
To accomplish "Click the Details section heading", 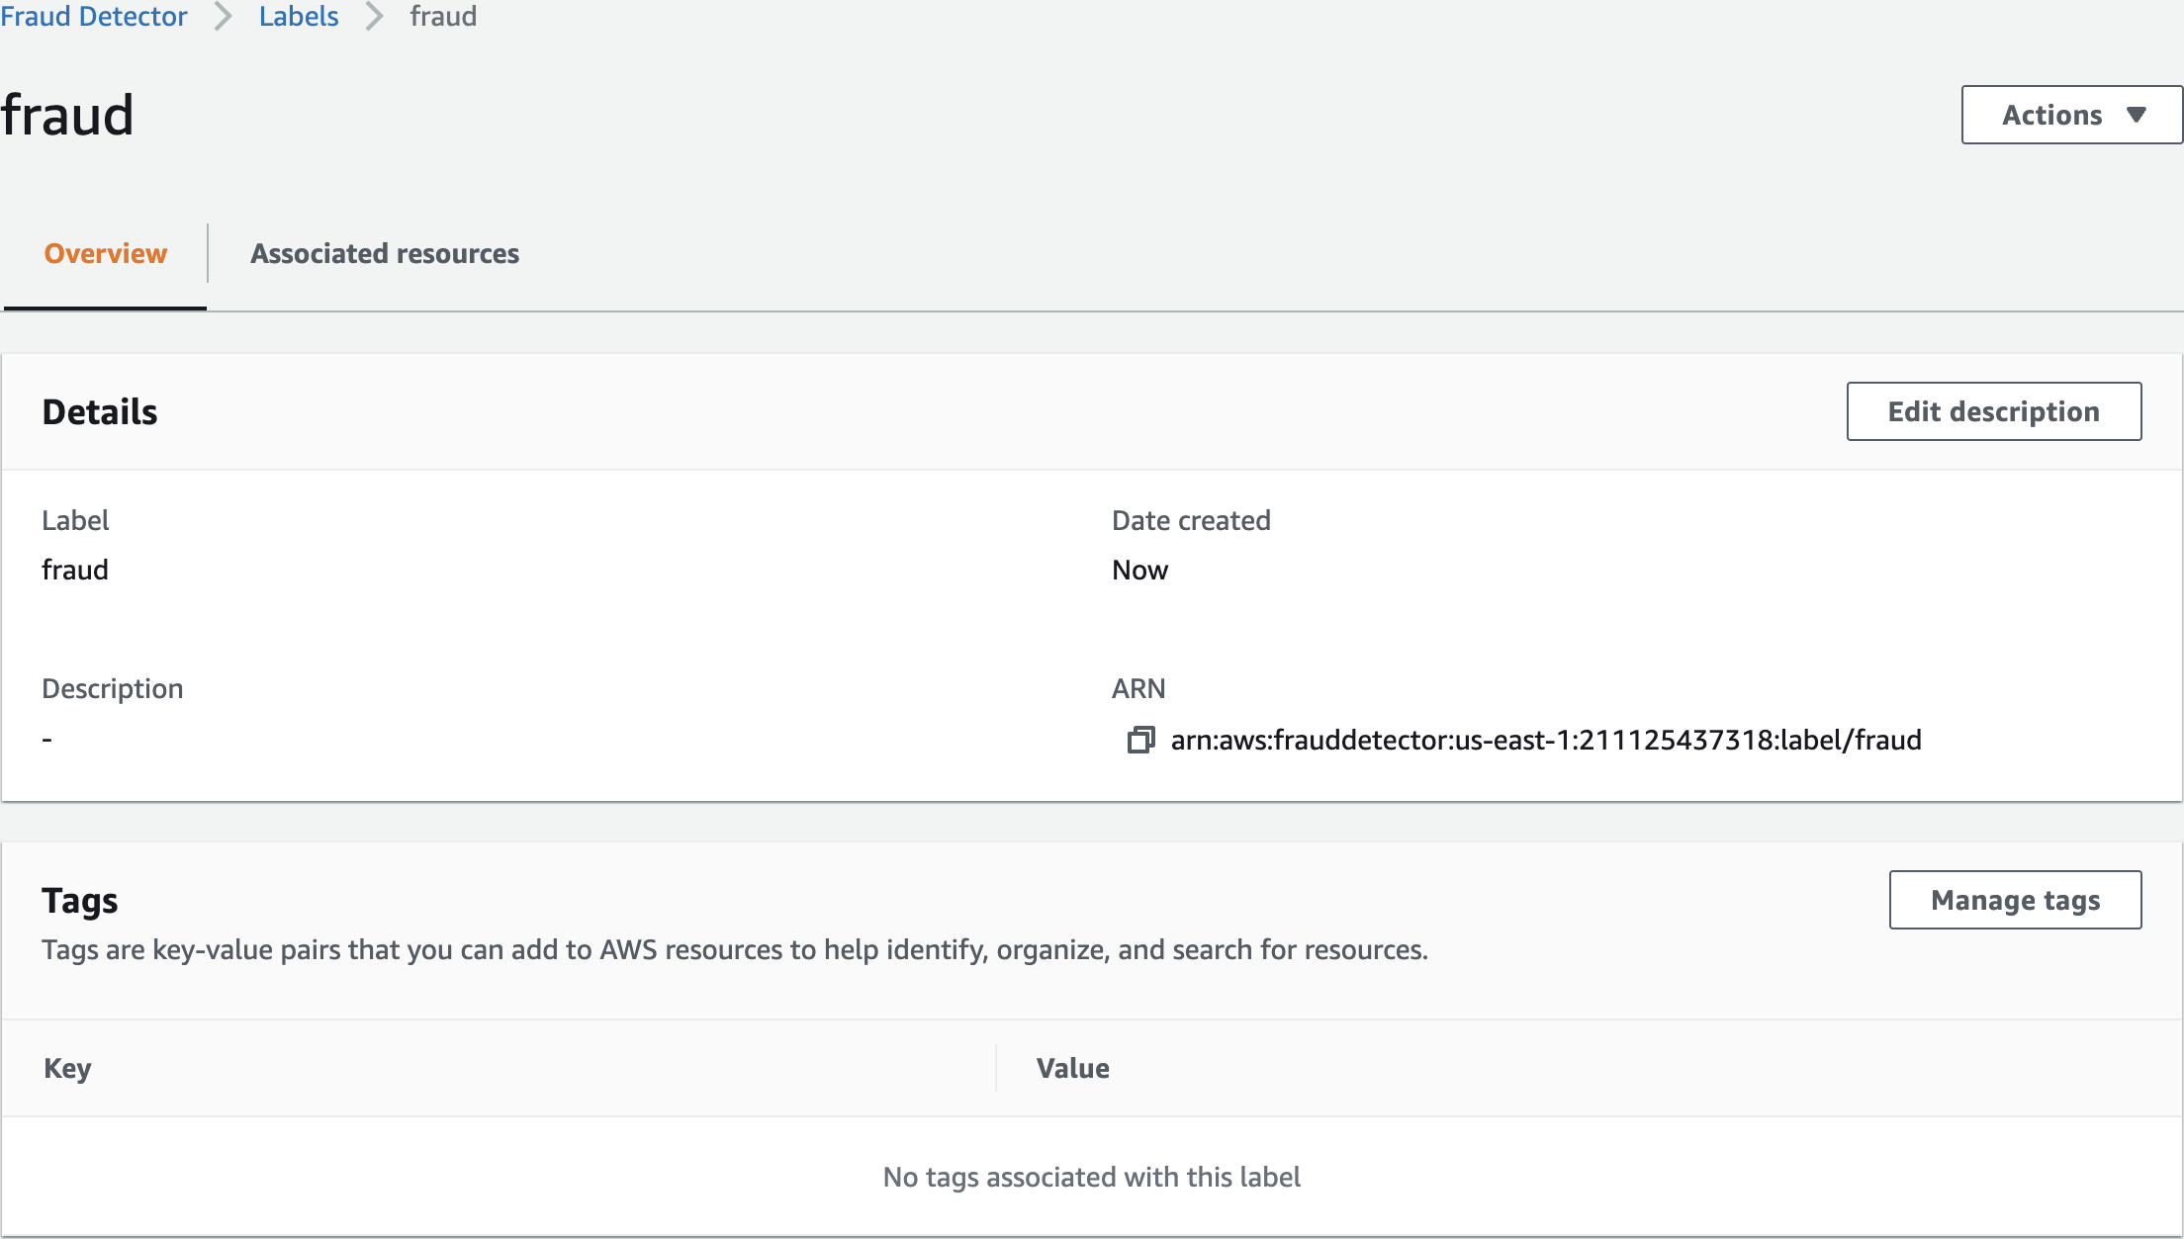I will pyautogui.click(x=100, y=411).
